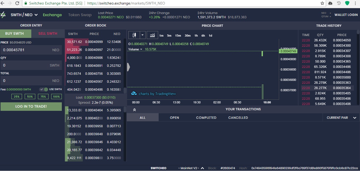The image size is (360, 171).
Task: Open charts by TradingView link
Action: (x=157, y=94)
